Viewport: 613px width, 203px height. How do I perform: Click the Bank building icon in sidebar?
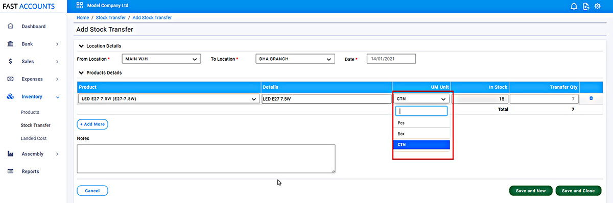[x=10, y=44]
